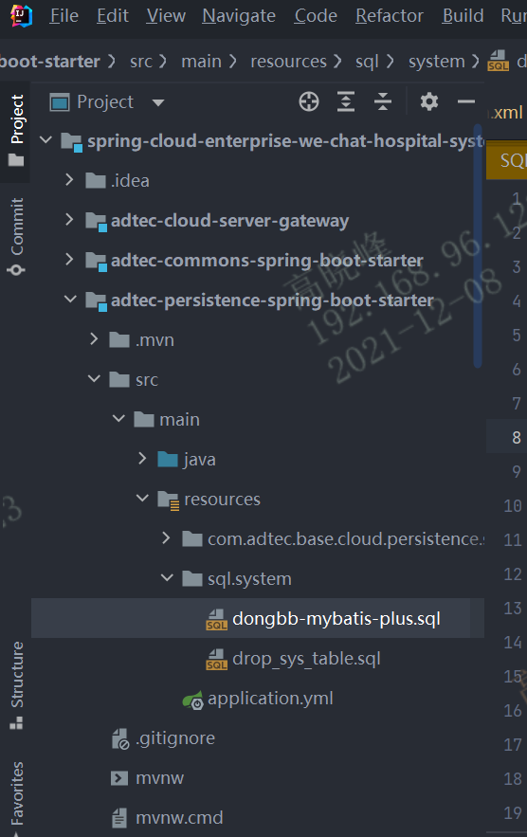Viewport: 527px width, 837px height.
Task: Collapse the sql.system folder
Action: (x=167, y=577)
